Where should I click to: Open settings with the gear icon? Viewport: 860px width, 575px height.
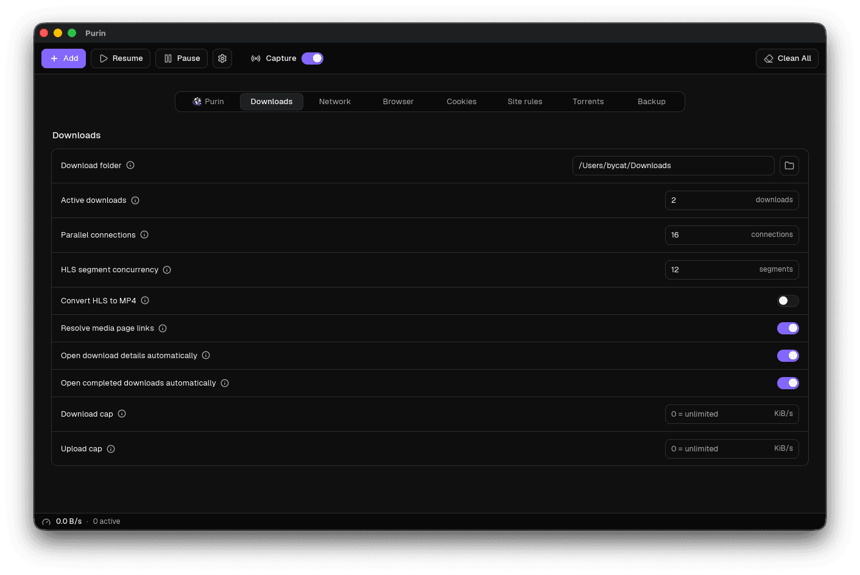click(222, 58)
